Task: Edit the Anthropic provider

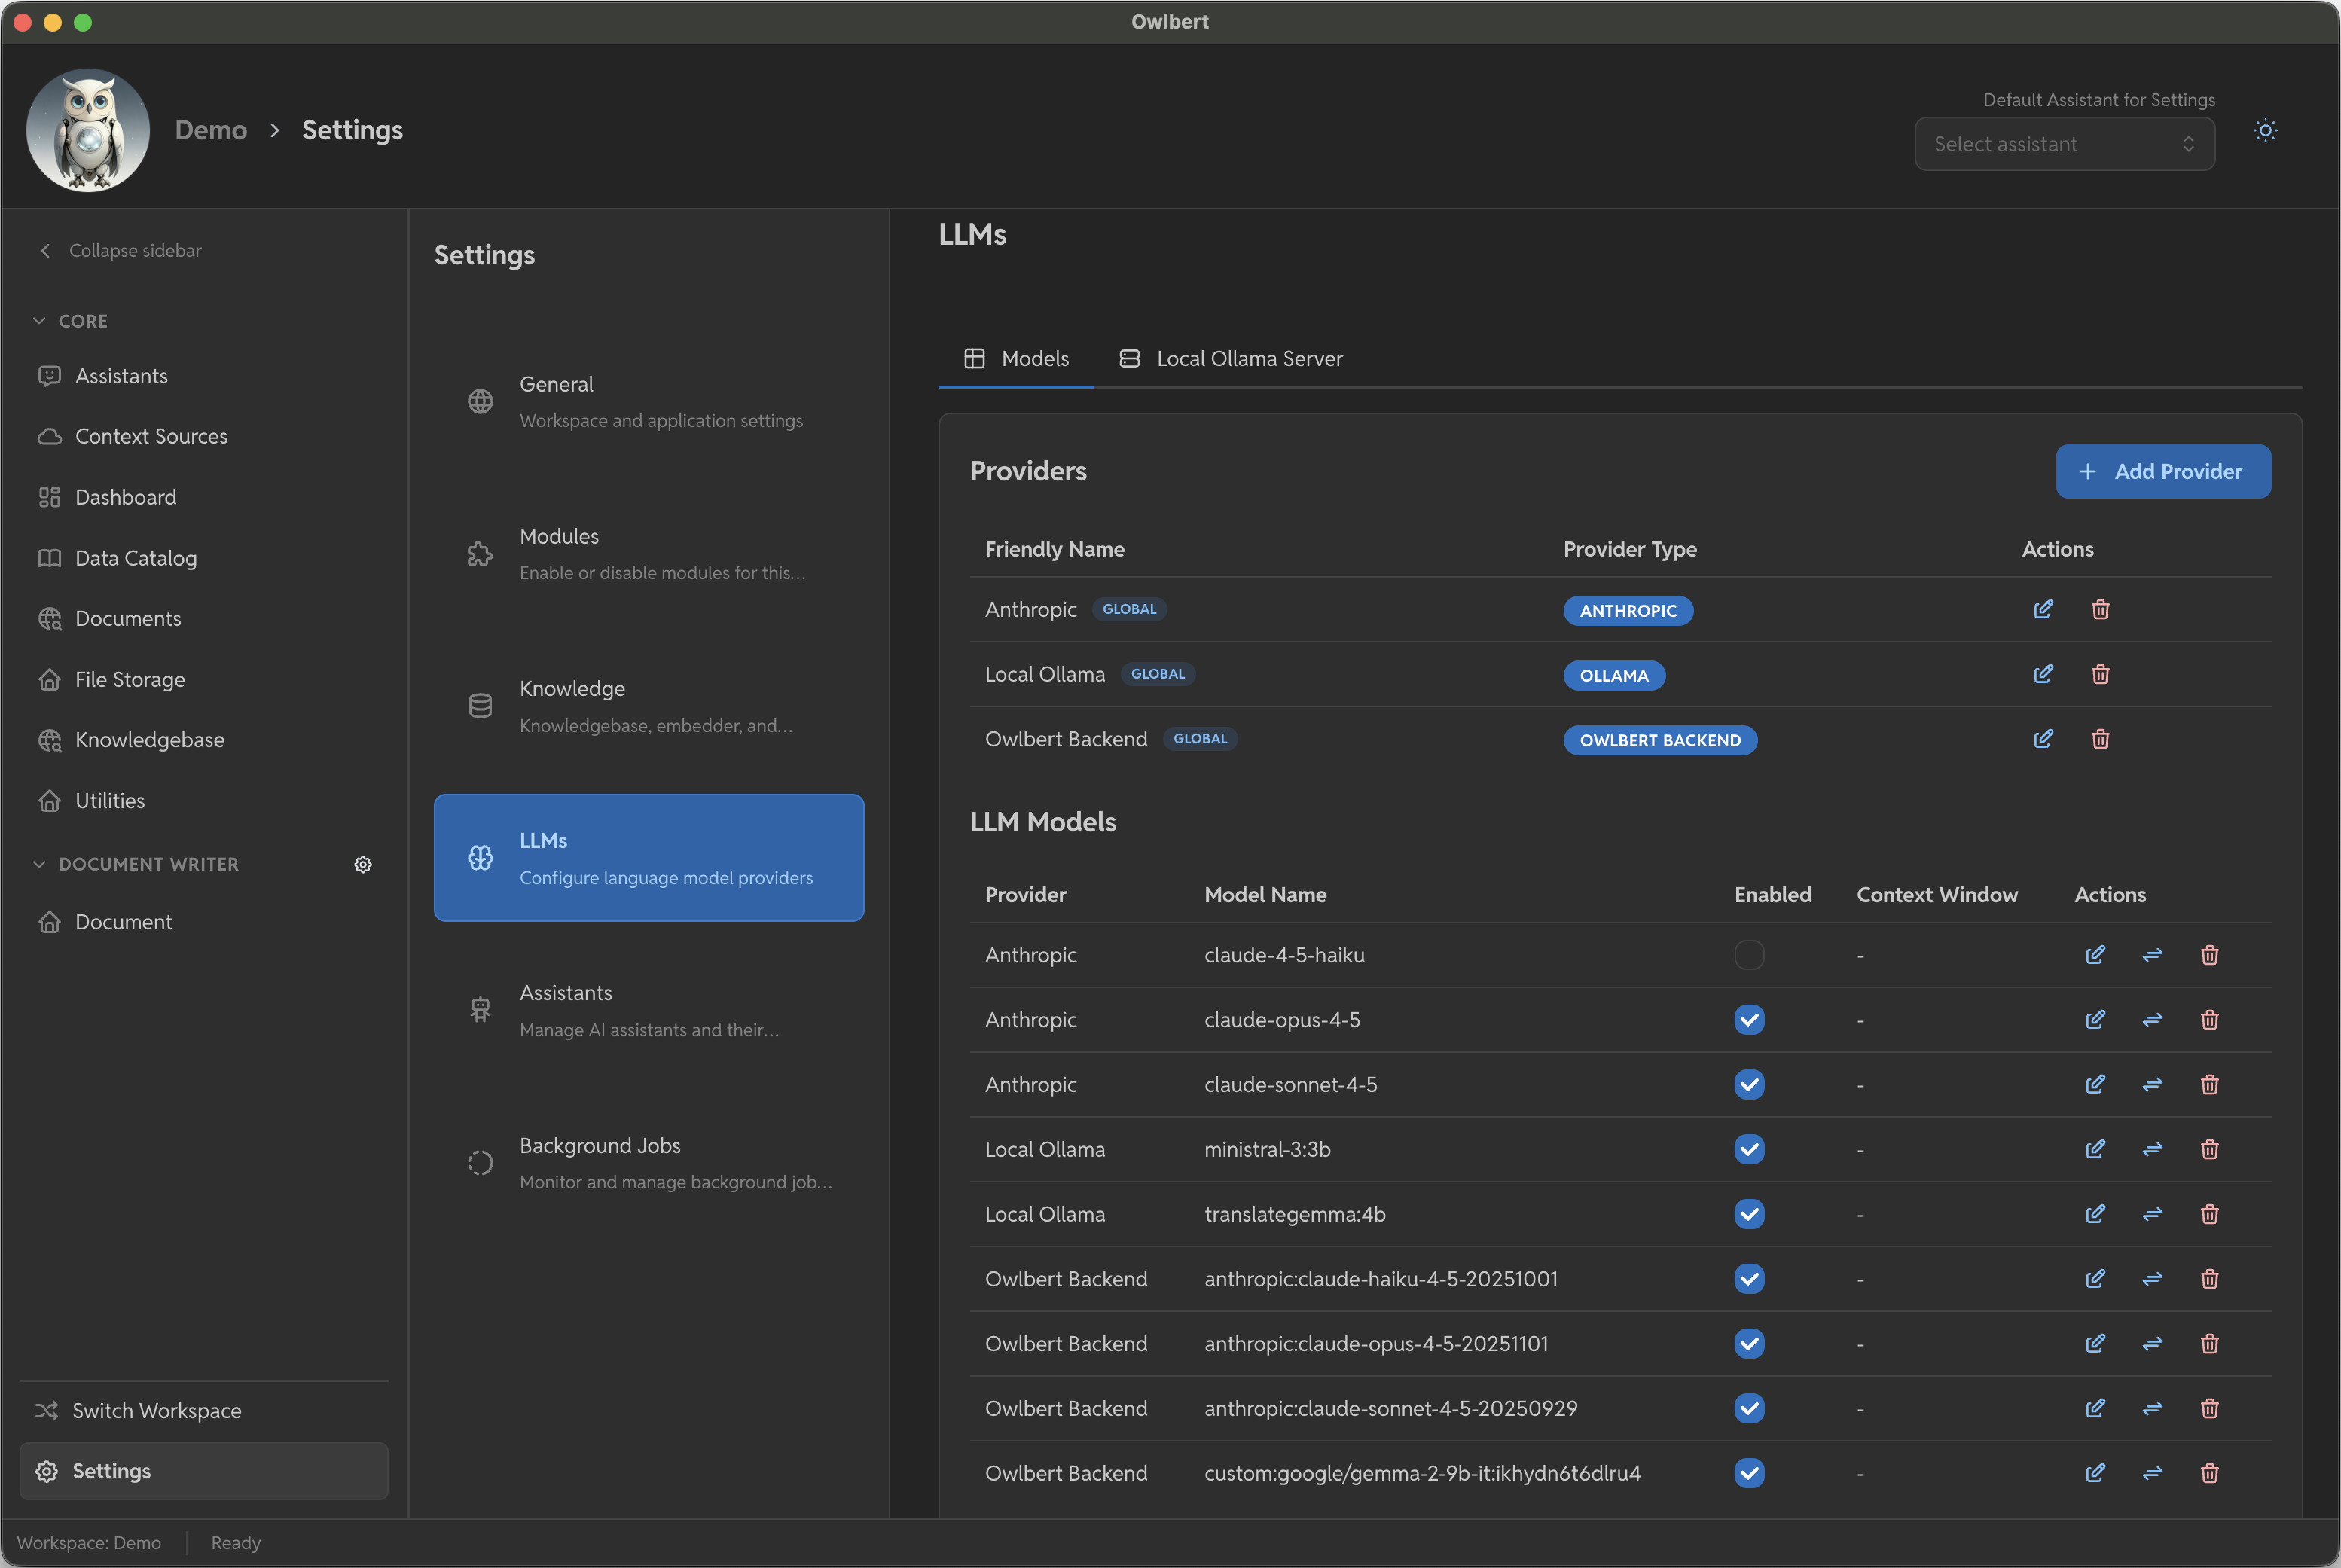Action: click(x=2043, y=609)
